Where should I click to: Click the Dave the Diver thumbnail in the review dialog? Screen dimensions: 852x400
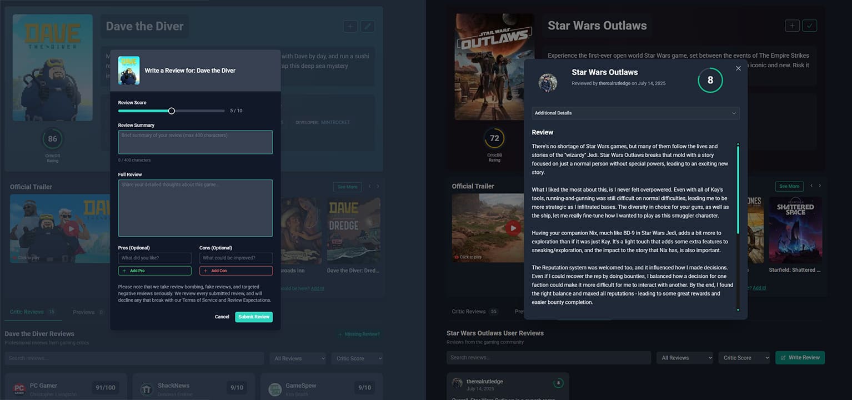(129, 71)
